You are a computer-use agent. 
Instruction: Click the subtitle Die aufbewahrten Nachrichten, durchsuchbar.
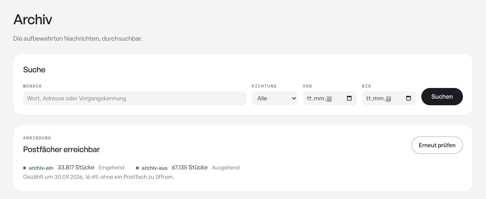coord(78,39)
